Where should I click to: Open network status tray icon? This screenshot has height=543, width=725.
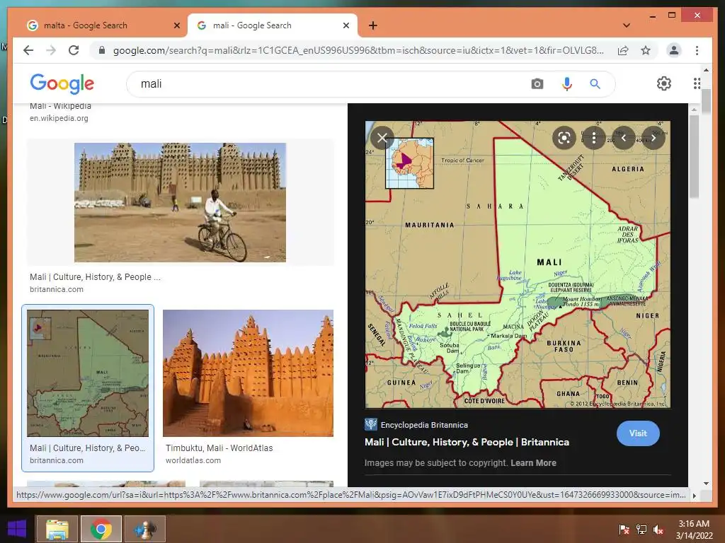641,529
